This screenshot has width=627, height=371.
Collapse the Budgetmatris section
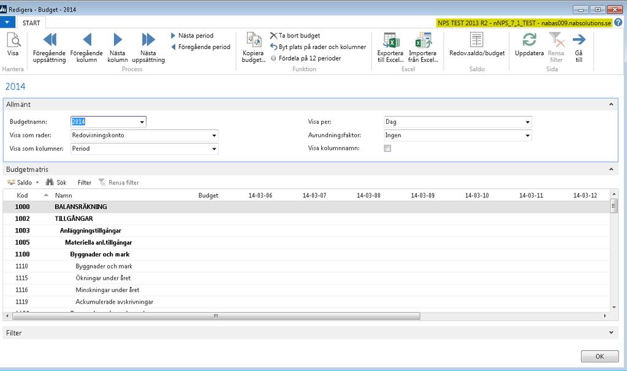[611, 169]
